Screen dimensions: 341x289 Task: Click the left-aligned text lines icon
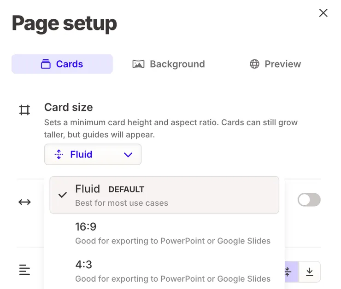(x=24, y=270)
